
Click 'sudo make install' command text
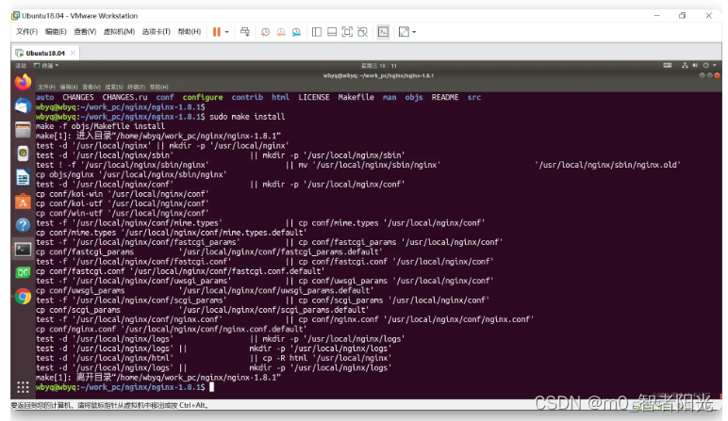click(x=247, y=117)
